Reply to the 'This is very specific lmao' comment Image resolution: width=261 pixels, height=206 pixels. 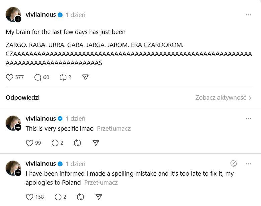click(x=55, y=143)
